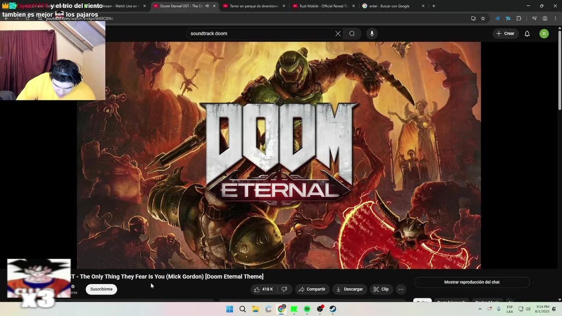Open File Explorer from the taskbar
This screenshot has width=562, height=316.
coord(256,309)
